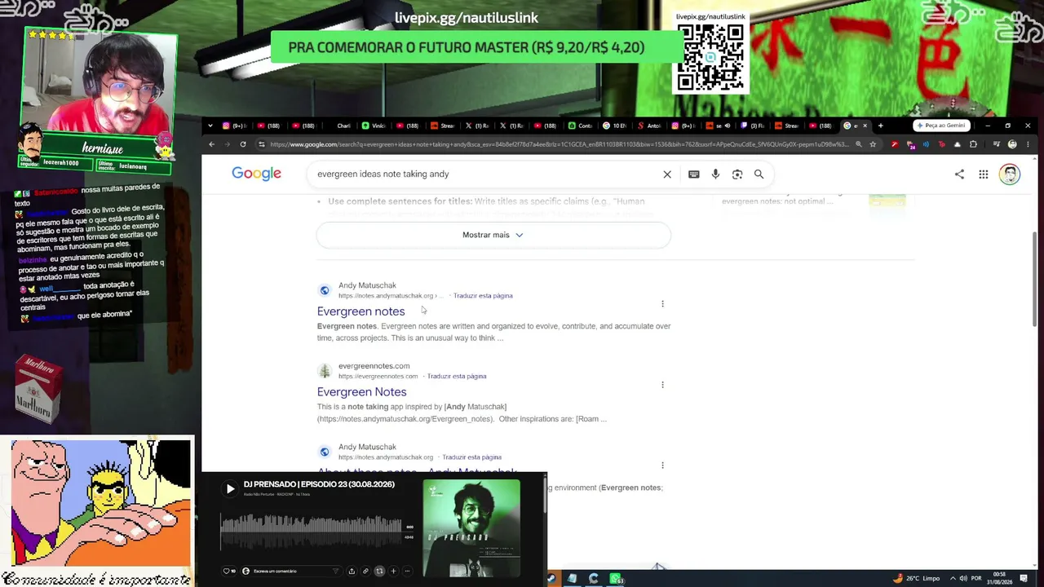Expand results with Mostrar mais
This screenshot has width=1044, height=587.
(493, 235)
